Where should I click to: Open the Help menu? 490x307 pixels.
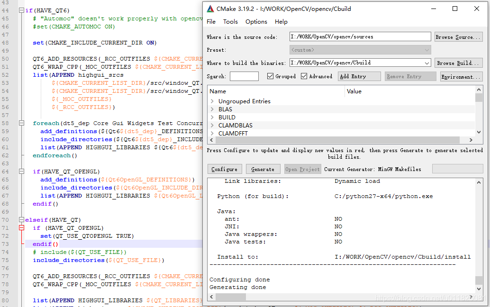point(281,21)
